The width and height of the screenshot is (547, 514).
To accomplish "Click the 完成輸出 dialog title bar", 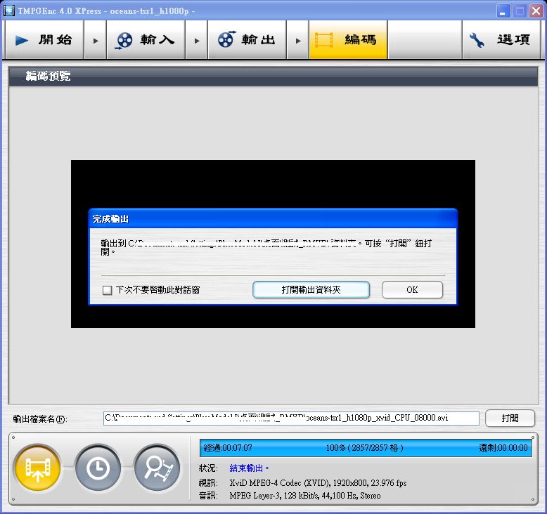I will [273, 219].
